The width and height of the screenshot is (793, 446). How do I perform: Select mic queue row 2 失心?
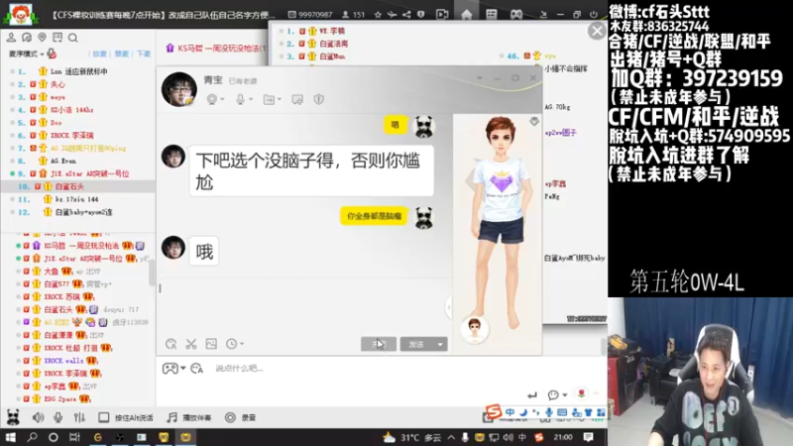(78, 84)
